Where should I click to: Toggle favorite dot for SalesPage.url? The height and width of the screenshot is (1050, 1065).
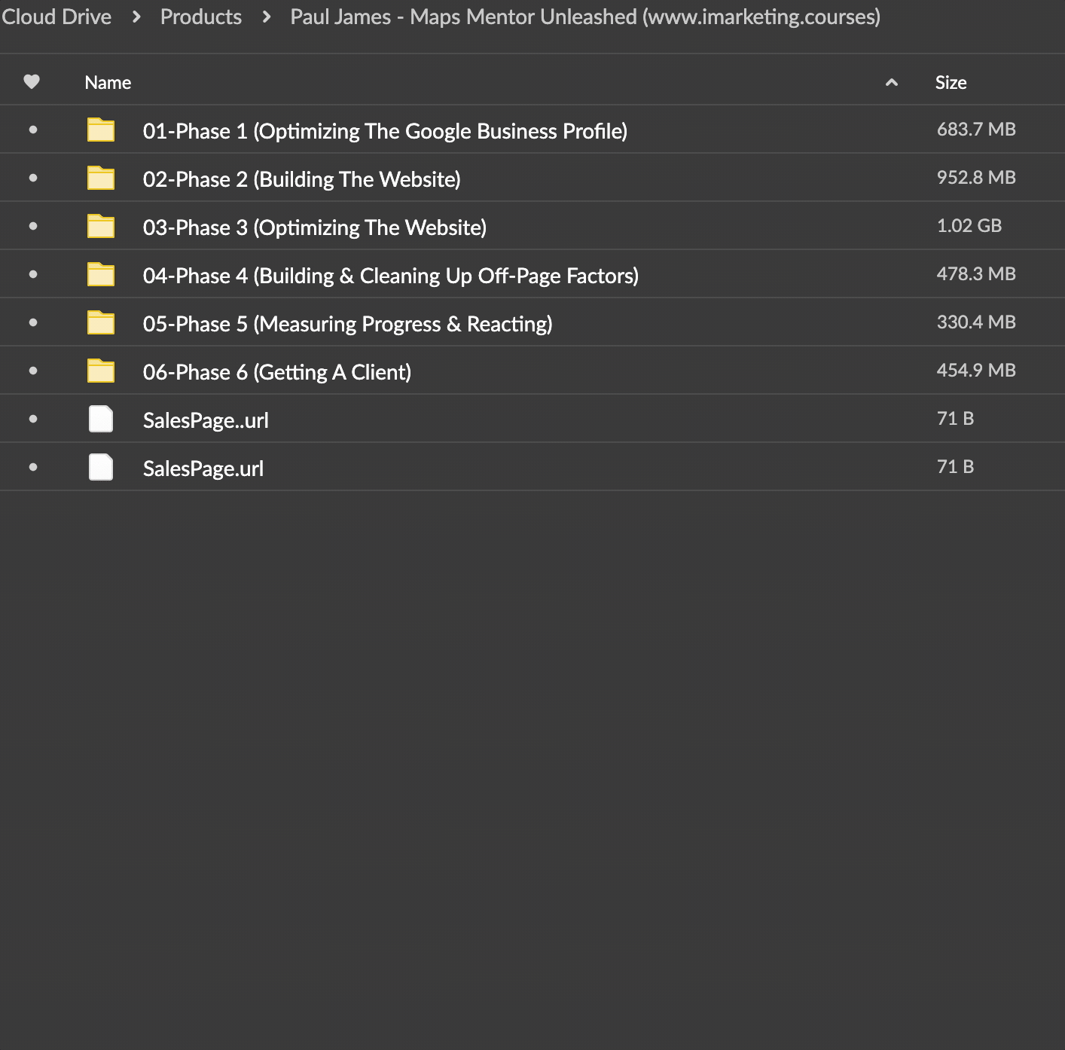tap(32, 467)
